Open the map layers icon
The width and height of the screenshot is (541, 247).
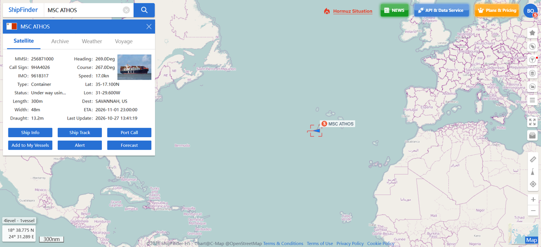533,73
